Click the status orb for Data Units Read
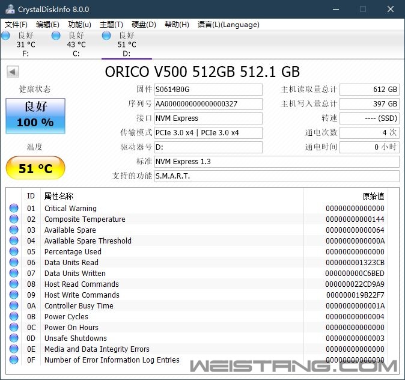The width and height of the screenshot is (405, 380). (14, 262)
